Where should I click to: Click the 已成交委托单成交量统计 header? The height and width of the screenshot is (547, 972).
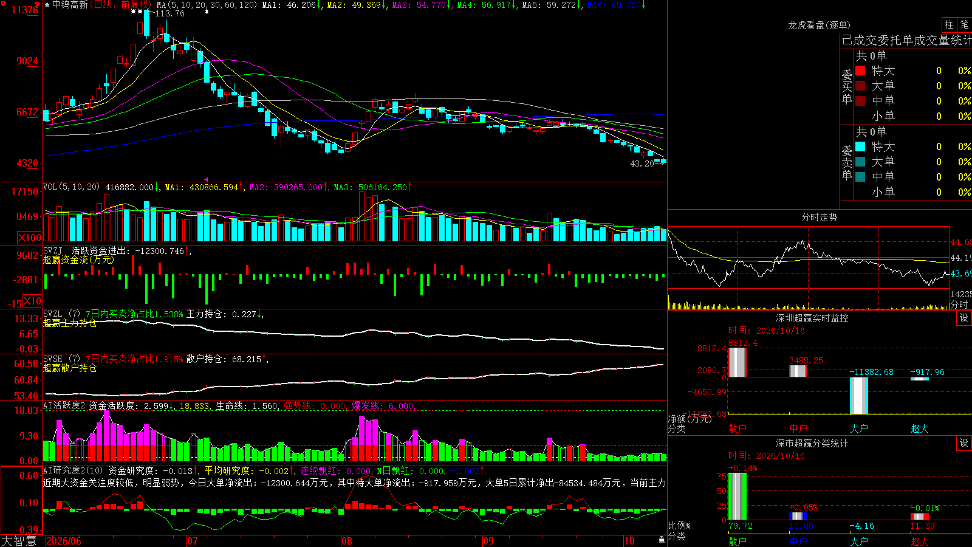click(x=906, y=40)
